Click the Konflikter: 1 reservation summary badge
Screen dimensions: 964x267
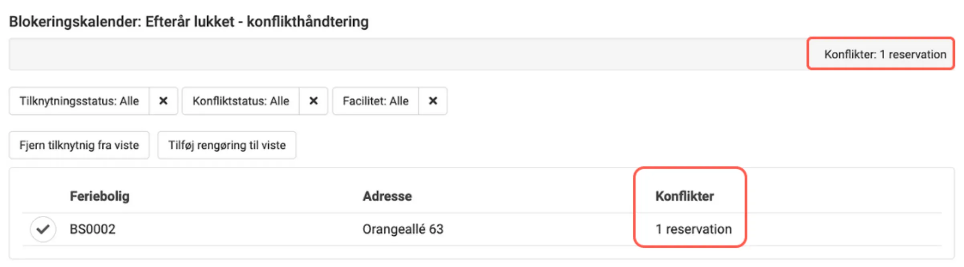click(x=885, y=54)
